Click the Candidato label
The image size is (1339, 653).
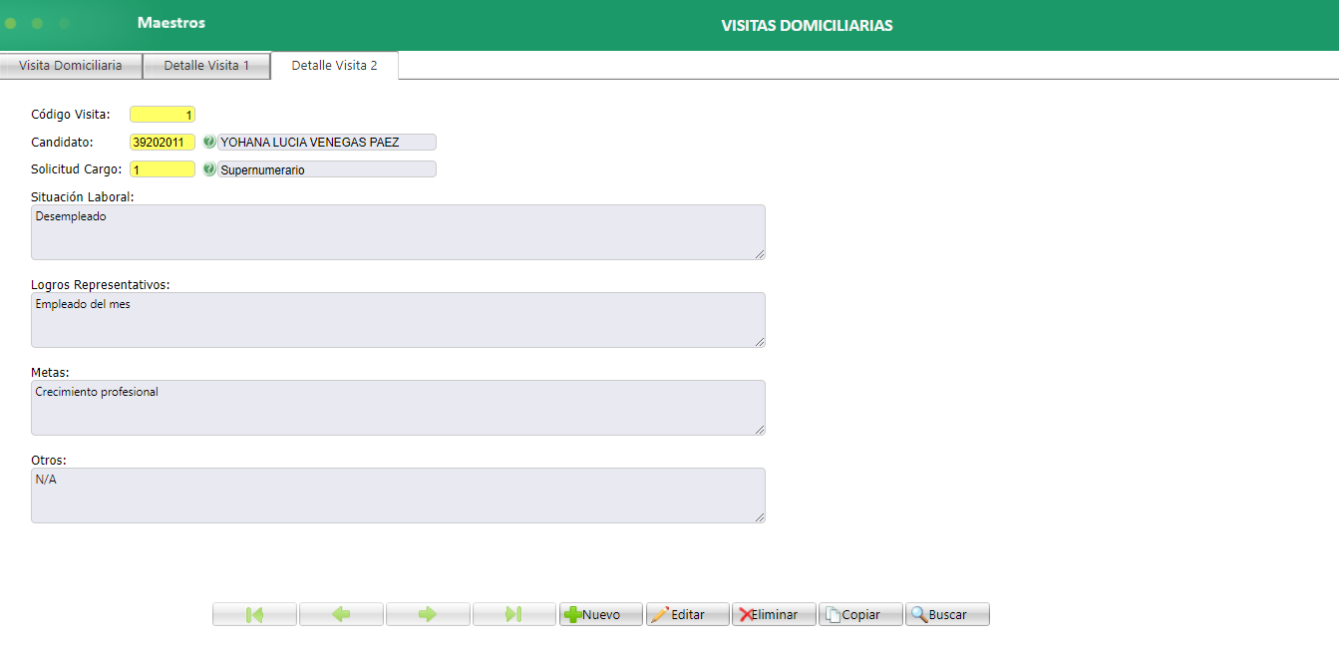tap(62, 142)
